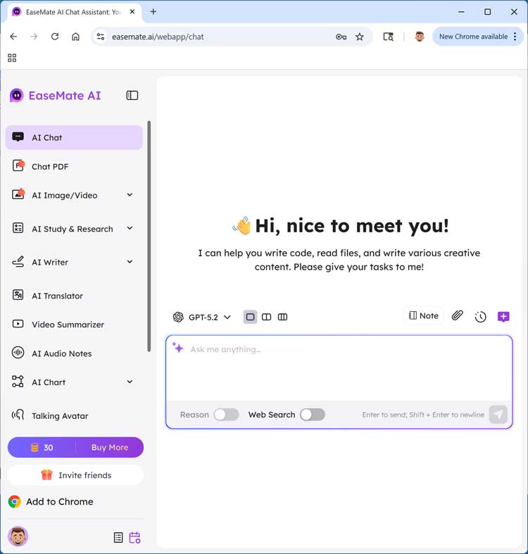Open AI Audio Notes tool
The image size is (528, 554).
coord(74,353)
